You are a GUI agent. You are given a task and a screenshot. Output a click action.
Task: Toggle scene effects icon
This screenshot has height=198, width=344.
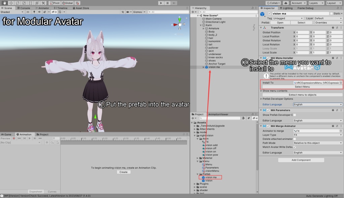click(x=45, y=12)
